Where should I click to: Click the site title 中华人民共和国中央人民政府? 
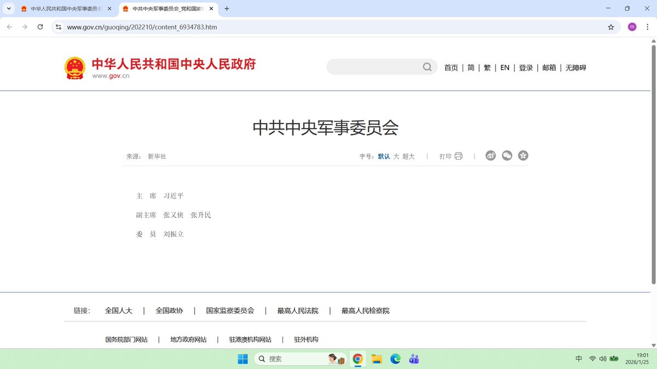coord(174,64)
